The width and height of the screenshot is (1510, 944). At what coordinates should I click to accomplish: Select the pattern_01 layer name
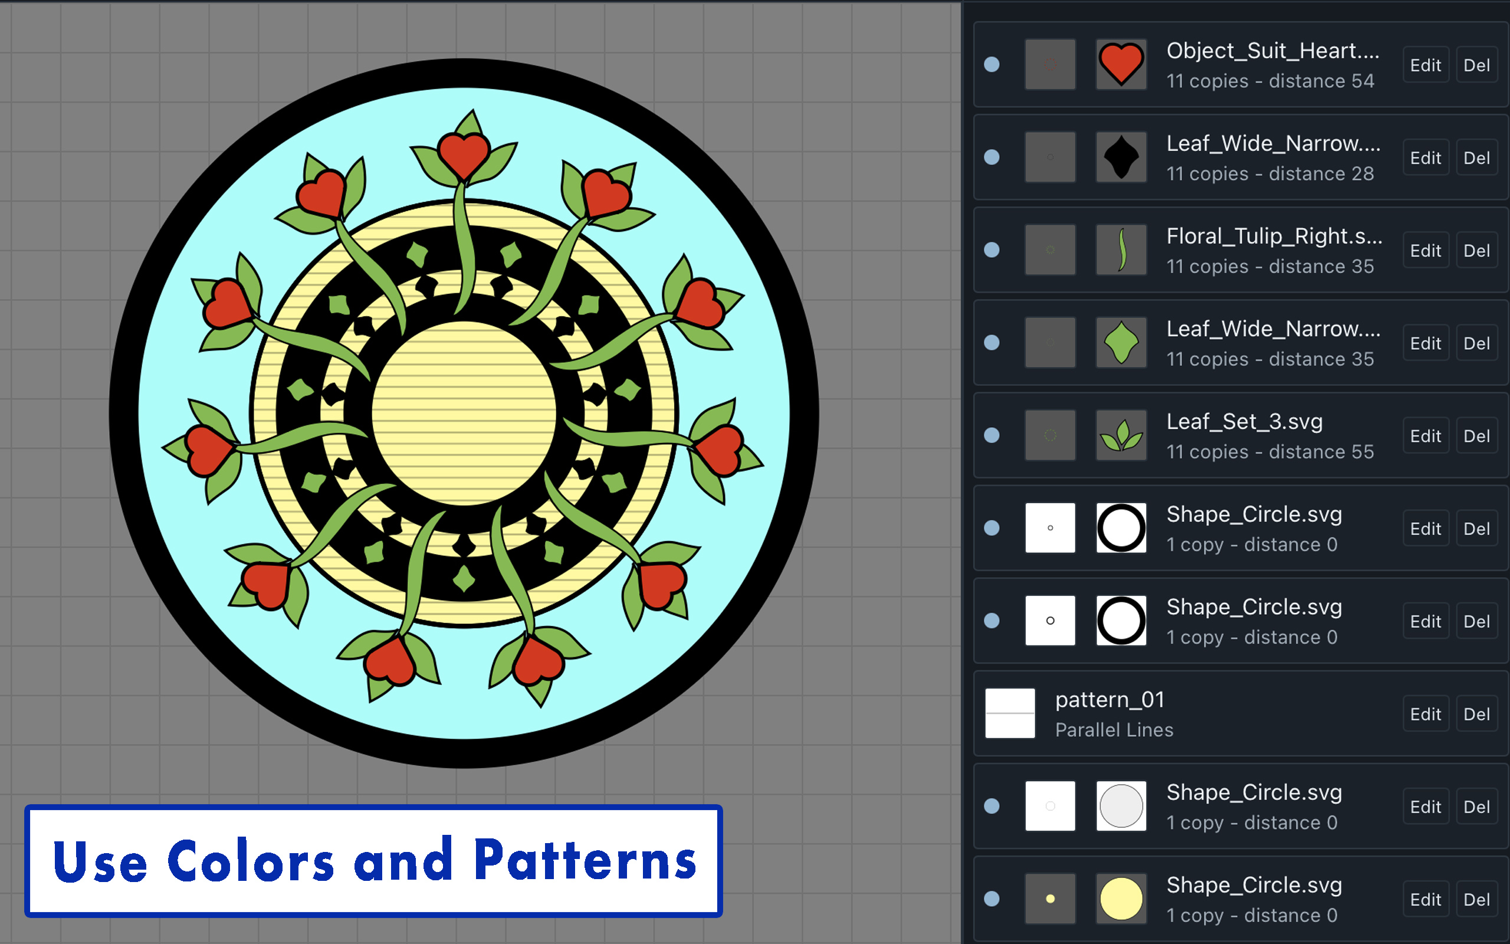(x=1110, y=699)
